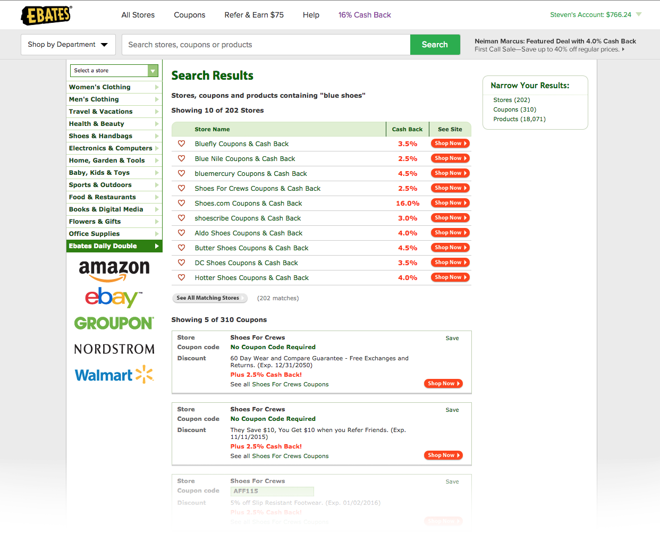This screenshot has width=660, height=533.
Task: Open the Nordstrom store logo
Action: [x=114, y=349]
